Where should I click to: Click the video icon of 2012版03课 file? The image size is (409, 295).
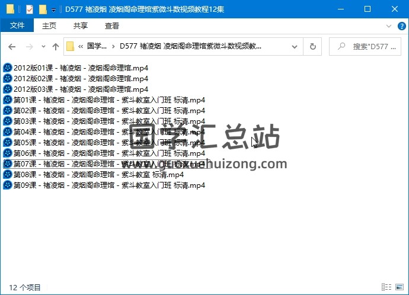click(8, 89)
